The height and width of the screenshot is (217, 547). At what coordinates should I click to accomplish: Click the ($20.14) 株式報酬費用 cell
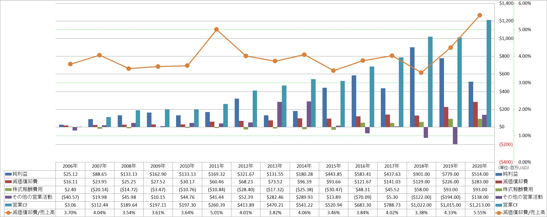click(x=99, y=190)
